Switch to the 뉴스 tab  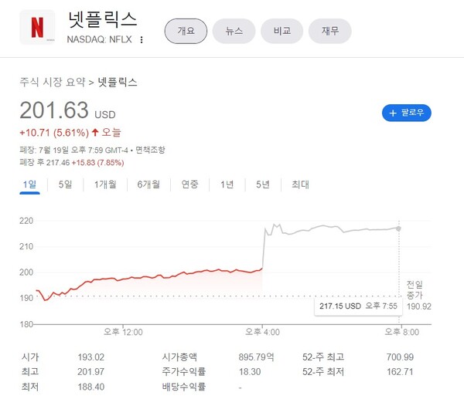click(x=234, y=31)
